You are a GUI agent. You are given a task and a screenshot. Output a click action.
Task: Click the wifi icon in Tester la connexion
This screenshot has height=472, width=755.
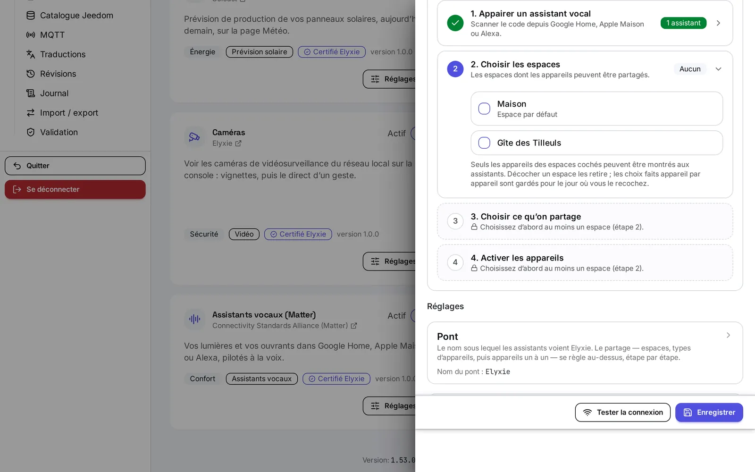pos(587,413)
